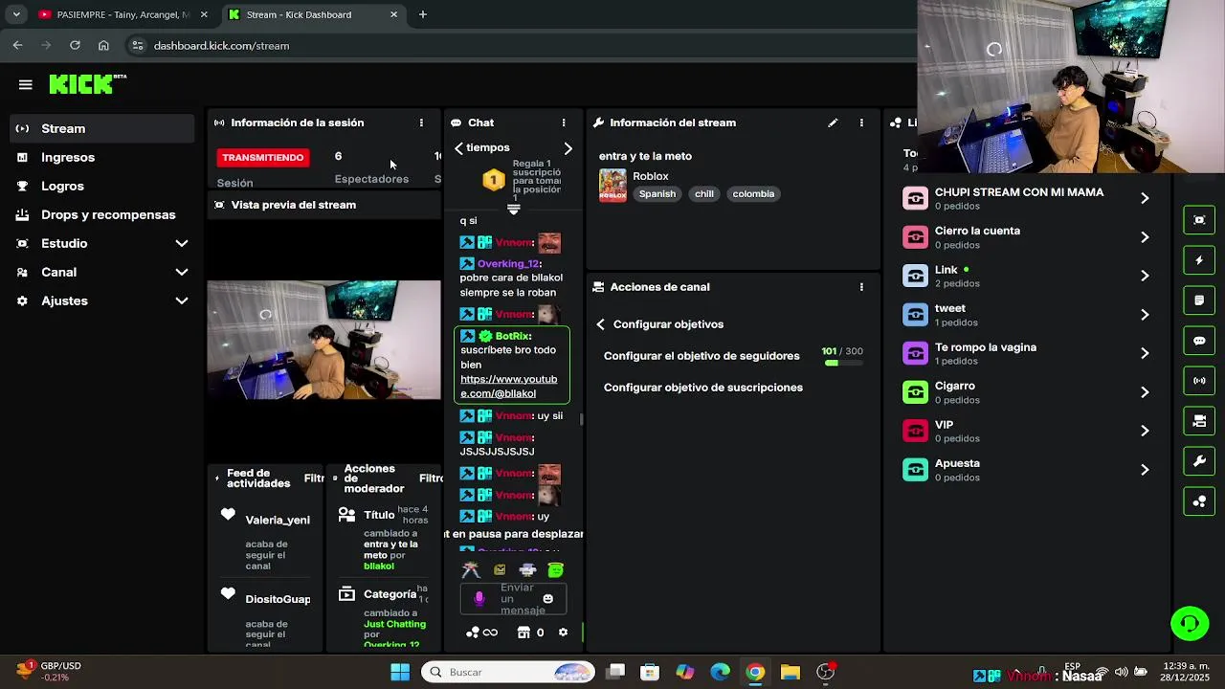
Task: Open the Te rompo la vagina reward row
Action: click(1029, 353)
